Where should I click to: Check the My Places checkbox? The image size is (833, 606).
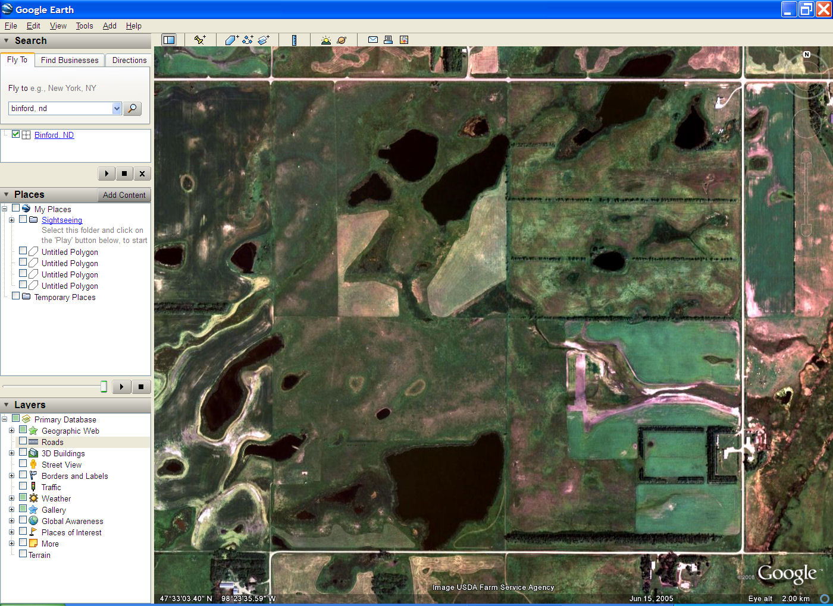point(15,209)
